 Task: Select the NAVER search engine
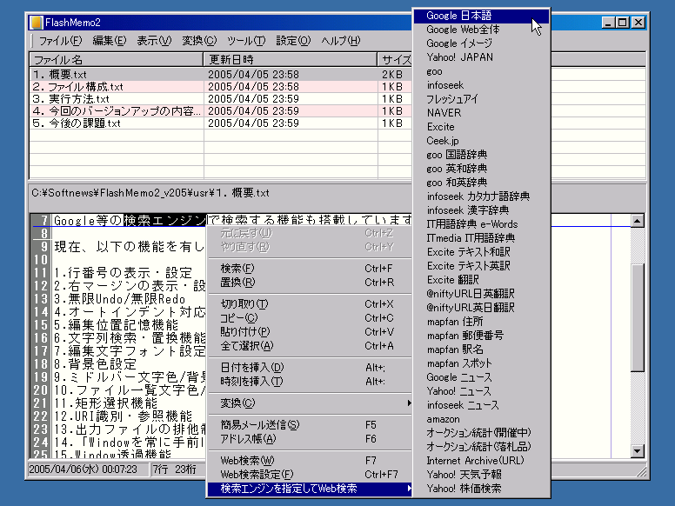click(481, 113)
